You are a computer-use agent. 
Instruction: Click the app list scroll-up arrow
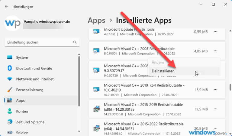coord(230,31)
